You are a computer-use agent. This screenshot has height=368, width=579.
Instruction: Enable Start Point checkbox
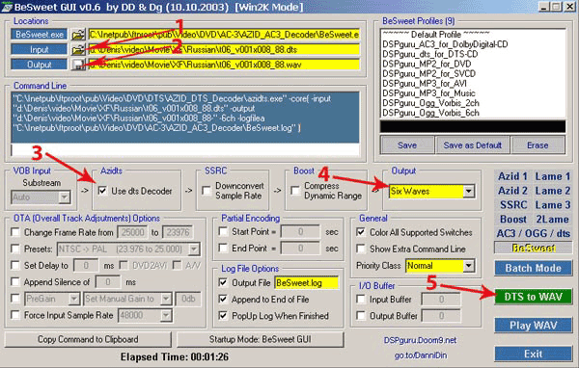click(x=223, y=231)
